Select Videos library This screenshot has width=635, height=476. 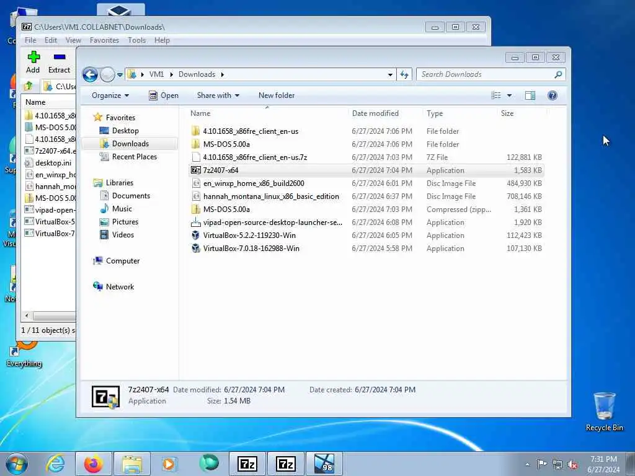point(123,235)
